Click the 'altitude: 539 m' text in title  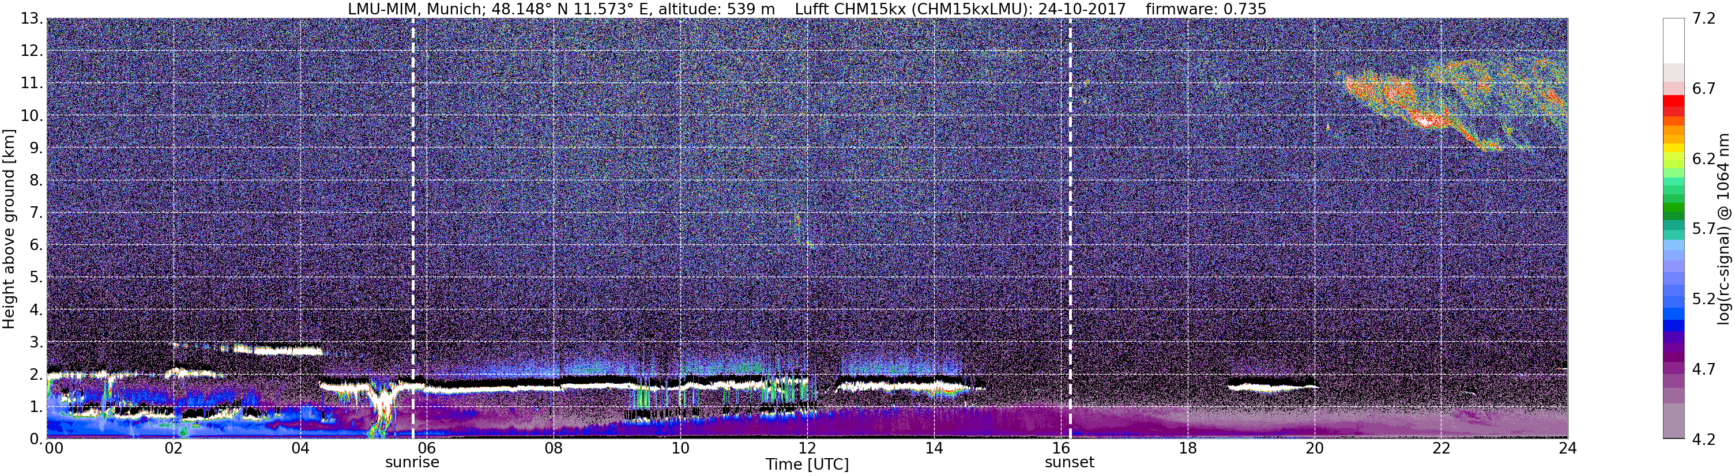coord(716,9)
